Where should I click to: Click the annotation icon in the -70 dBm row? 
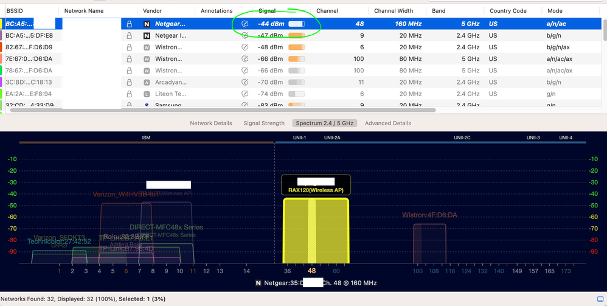245,82
